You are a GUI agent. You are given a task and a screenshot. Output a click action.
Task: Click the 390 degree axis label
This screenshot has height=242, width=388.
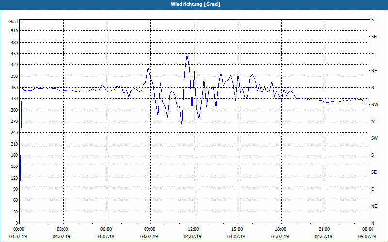coord(15,76)
